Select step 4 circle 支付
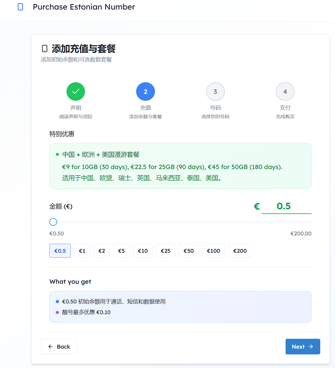335x368 pixels. point(285,91)
